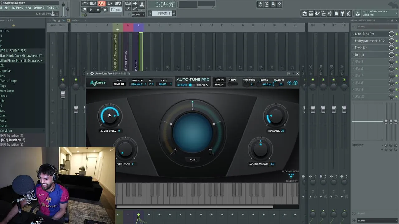Open the plugin picker plug icon
The image size is (399, 224).
342,13
